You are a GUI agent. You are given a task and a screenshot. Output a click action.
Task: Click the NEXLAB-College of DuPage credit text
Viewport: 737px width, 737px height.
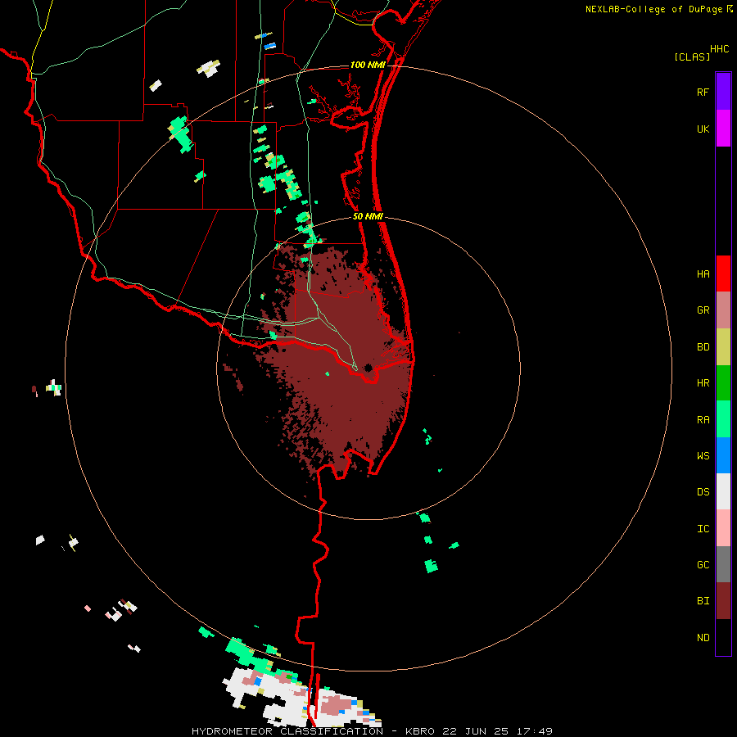653,9
